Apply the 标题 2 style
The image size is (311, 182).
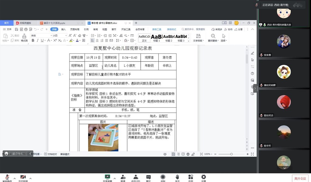[169, 38]
